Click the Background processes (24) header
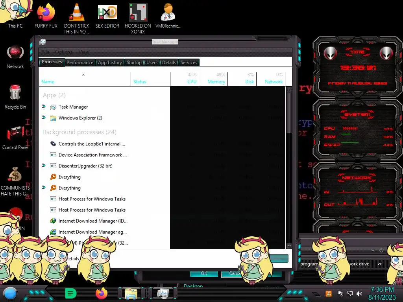The image size is (403, 302). pyautogui.click(x=79, y=132)
